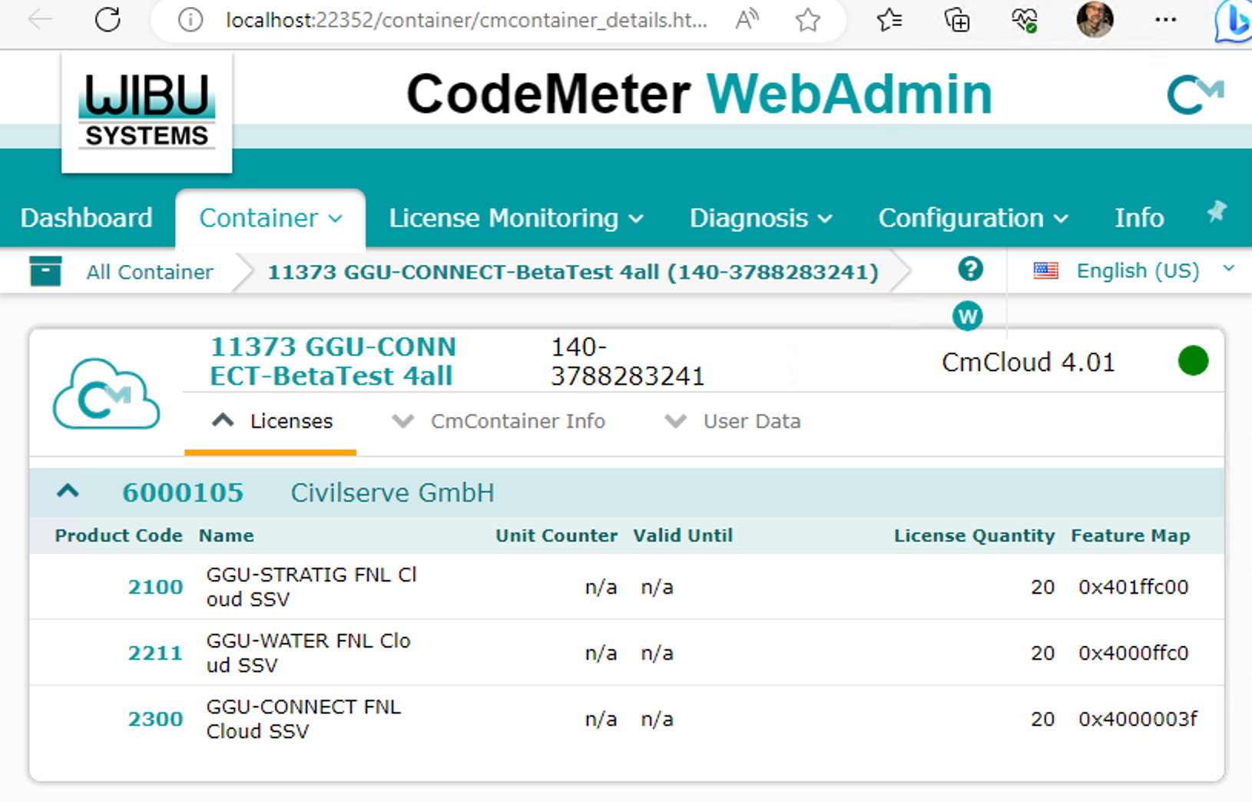The height and width of the screenshot is (802, 1252).
Task: Open the License Monitoring menu
Action: (515, 218)
